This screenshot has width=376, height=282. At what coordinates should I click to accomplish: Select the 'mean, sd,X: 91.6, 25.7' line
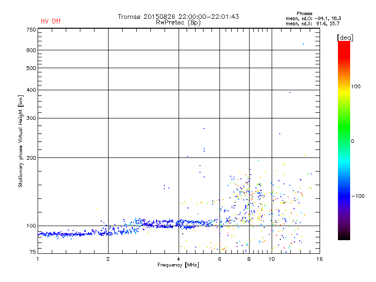pos(313,23)
